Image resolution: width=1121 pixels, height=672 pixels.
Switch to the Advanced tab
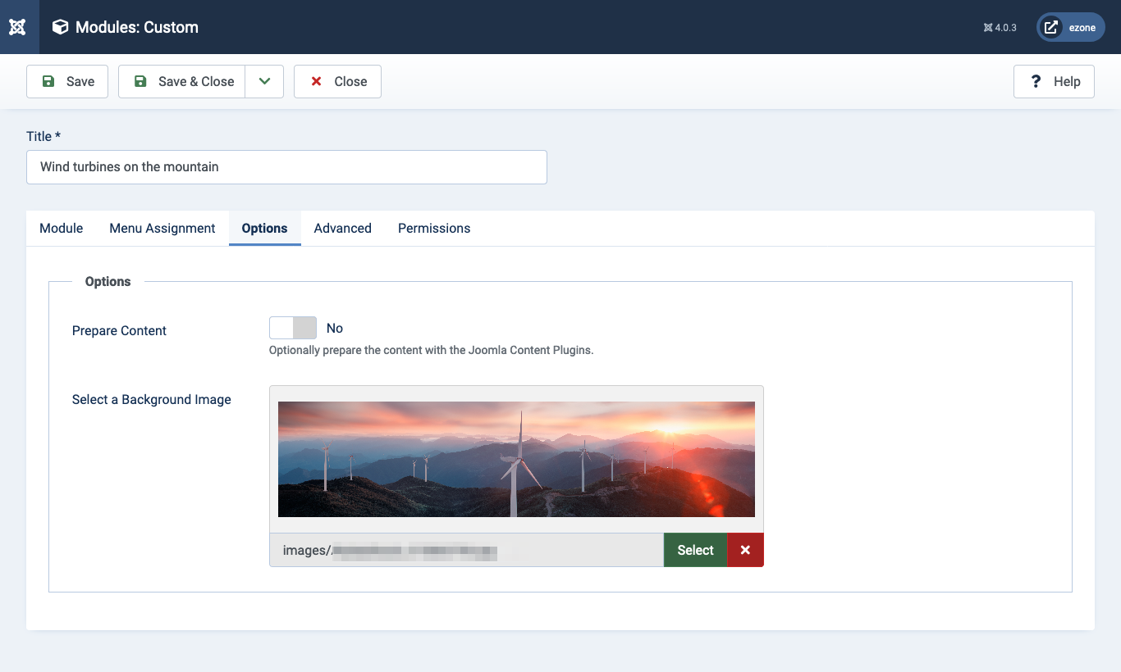pyautogui.click(x=342, y=228)
